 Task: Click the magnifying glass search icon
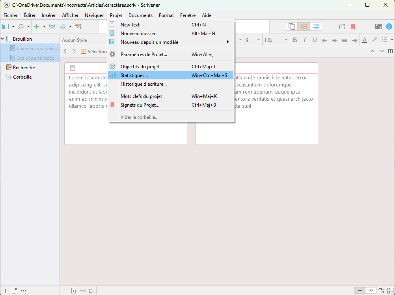21,26
